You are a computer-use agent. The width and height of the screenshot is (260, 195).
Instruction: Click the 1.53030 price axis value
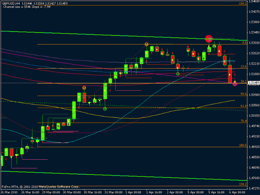pos(254,43)
